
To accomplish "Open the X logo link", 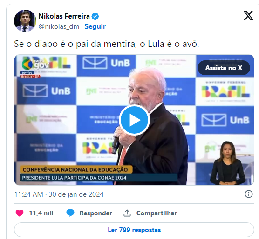I will coord(248,16).
